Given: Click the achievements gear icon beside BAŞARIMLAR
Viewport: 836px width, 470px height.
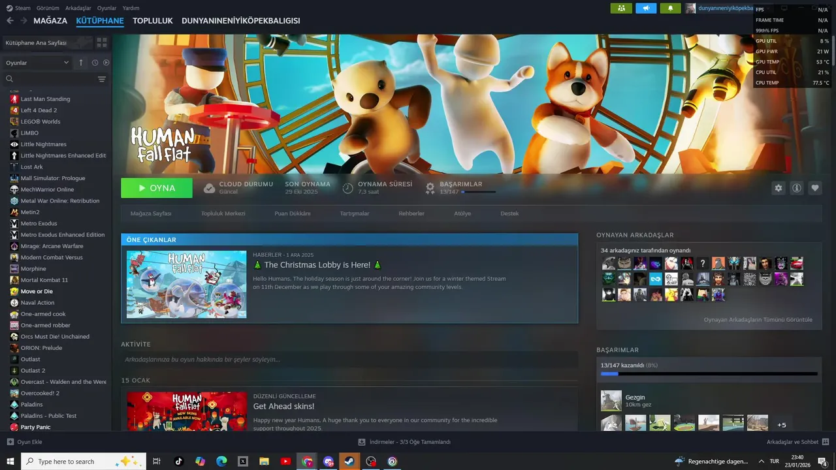Looking at the screenshot, I should (430, 188).
